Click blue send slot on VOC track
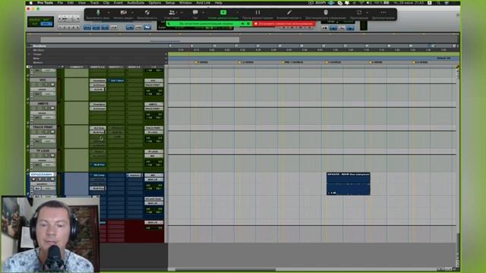This screenshot has height=273, width=486. 116,80
